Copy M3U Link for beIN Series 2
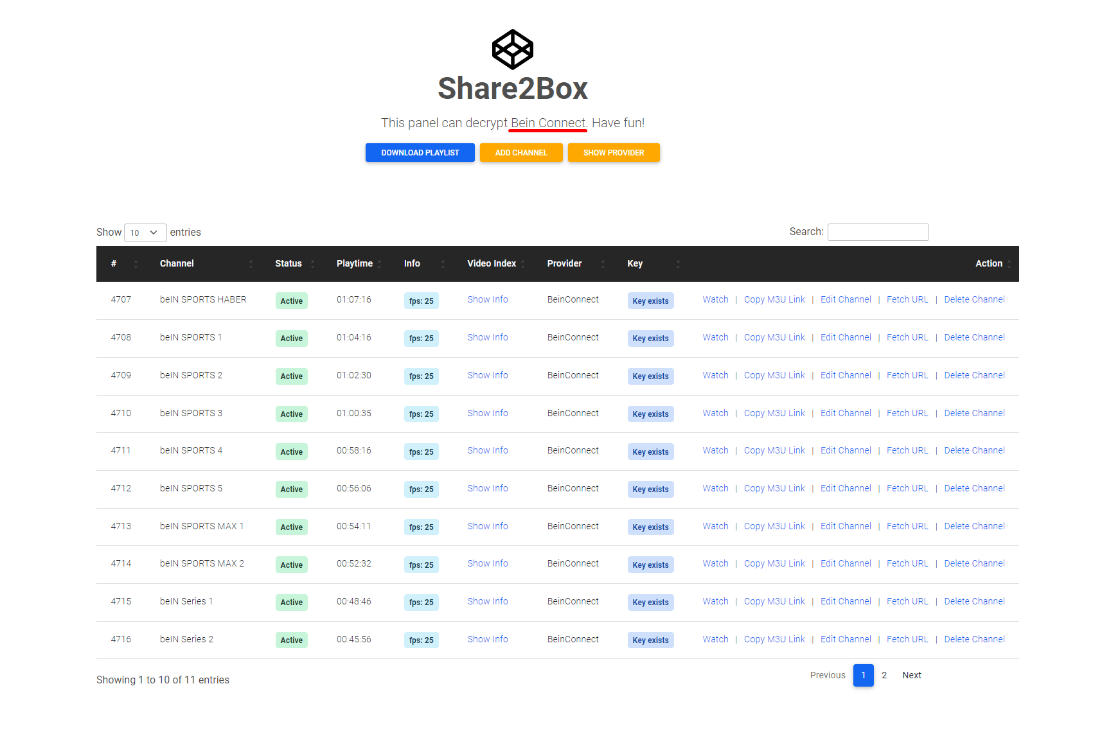The image size is (1120, 747). tap(774, 639)
